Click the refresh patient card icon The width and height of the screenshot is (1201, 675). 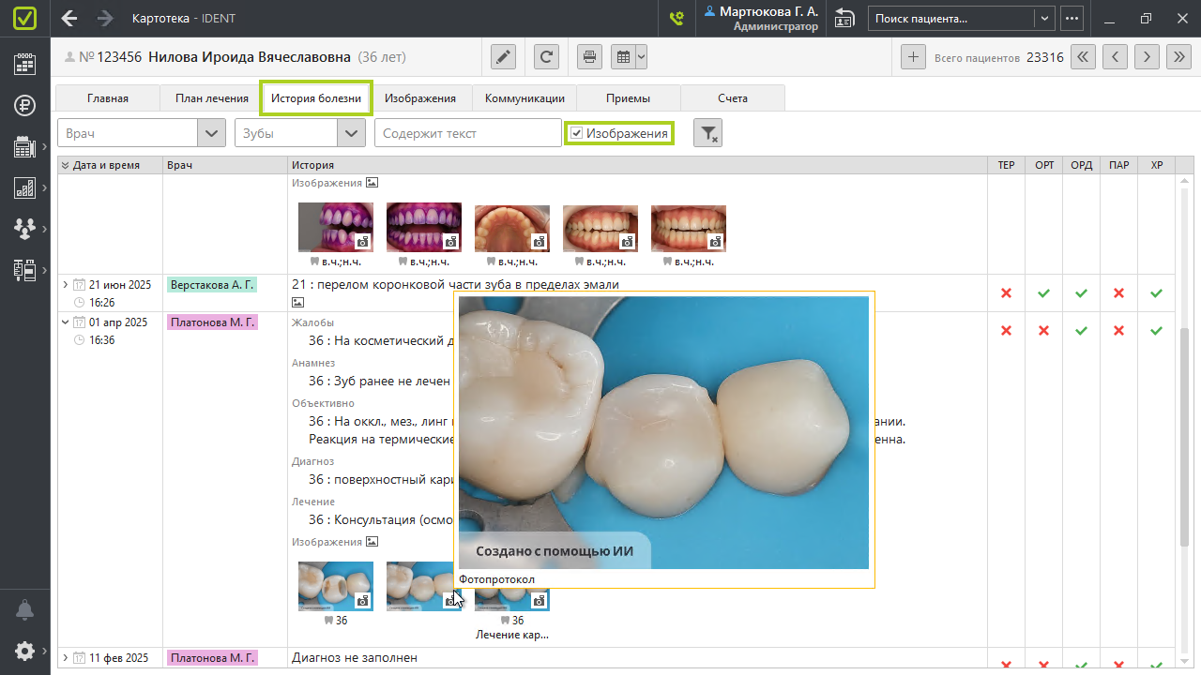coord(547,57)
